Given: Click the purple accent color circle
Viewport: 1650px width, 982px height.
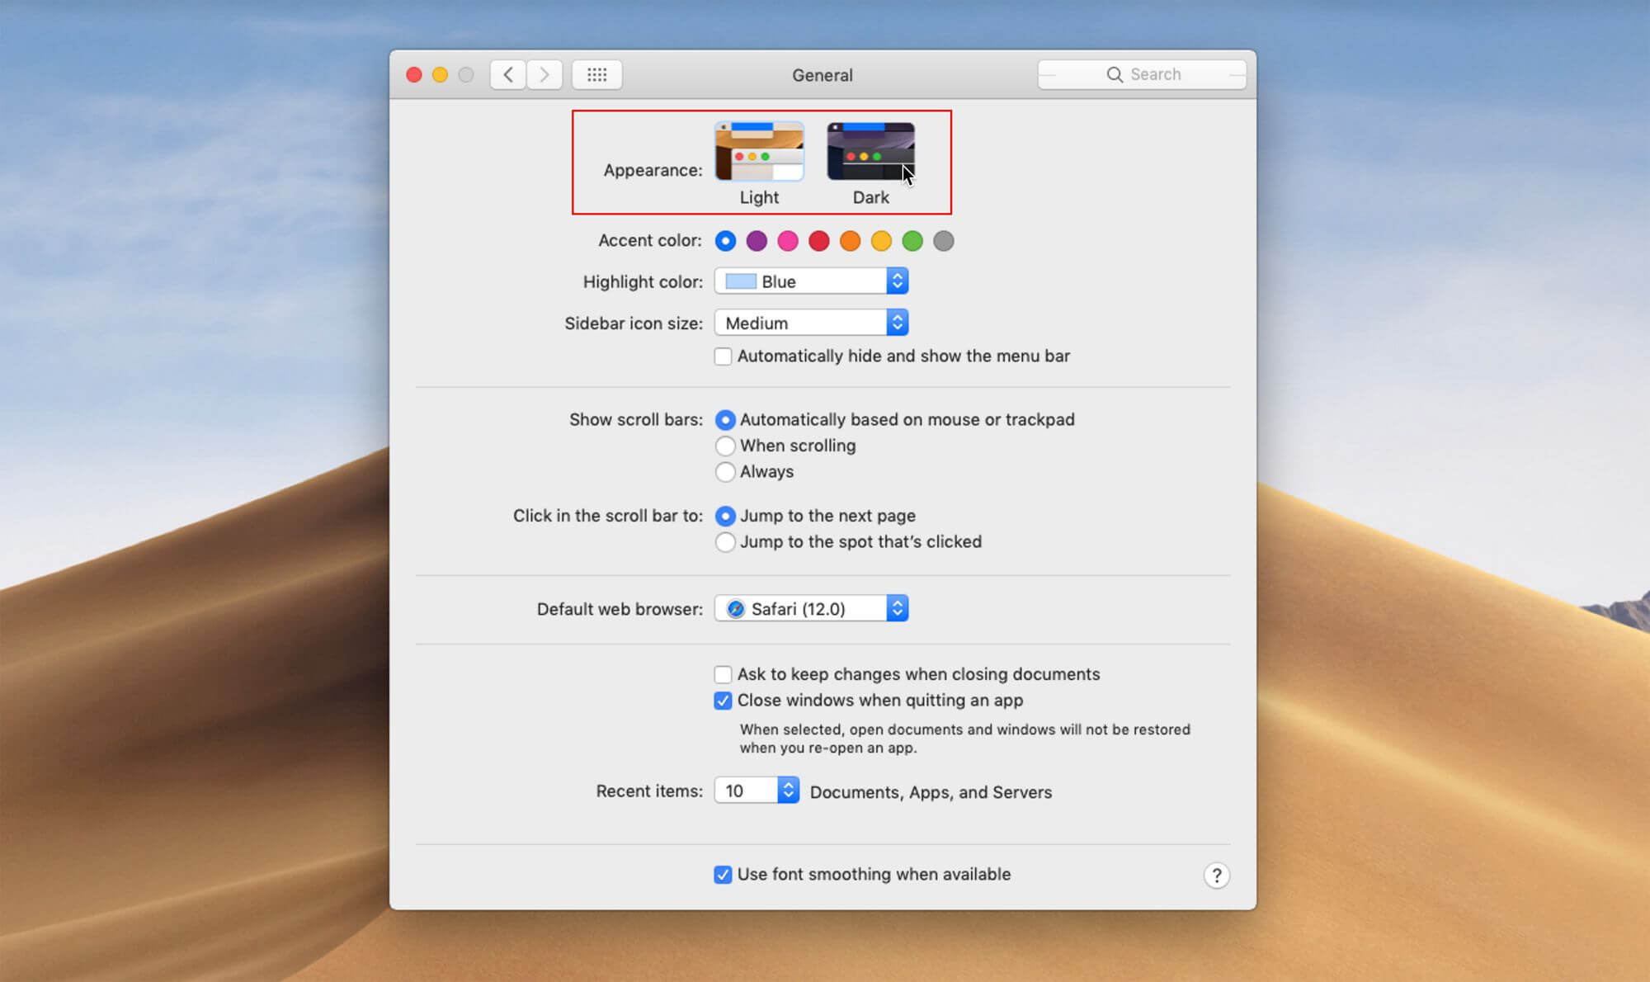Looking at the screenshot, I should click(x=757, y=241).
